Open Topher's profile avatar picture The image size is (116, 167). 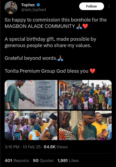11,8
